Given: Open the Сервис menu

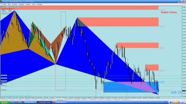Looking at the screenshot, I should pos(28,4).
